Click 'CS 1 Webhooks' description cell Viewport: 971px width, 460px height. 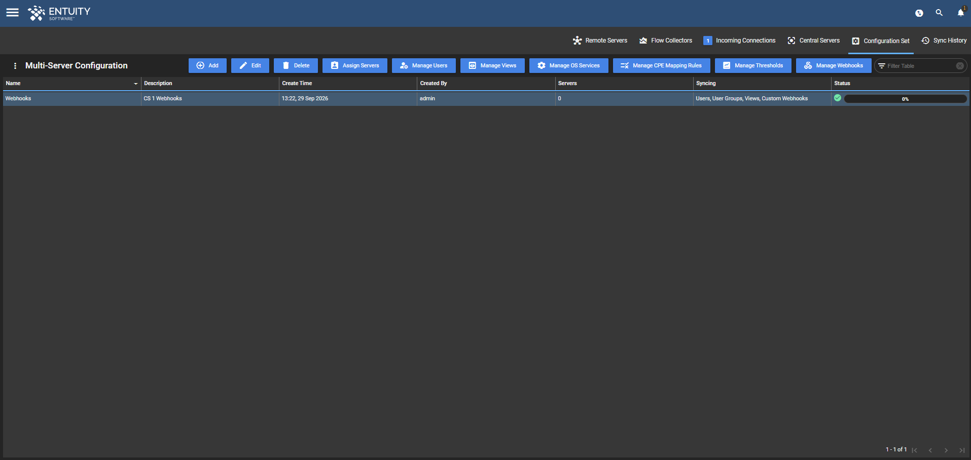pos(210,98)
